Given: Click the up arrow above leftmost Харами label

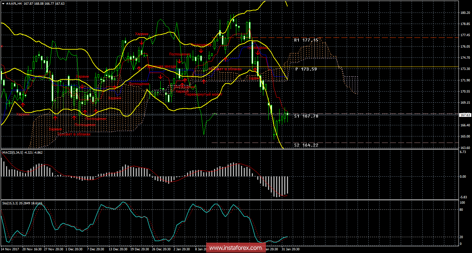Looking at the screenshot, I should pos(23,105).
